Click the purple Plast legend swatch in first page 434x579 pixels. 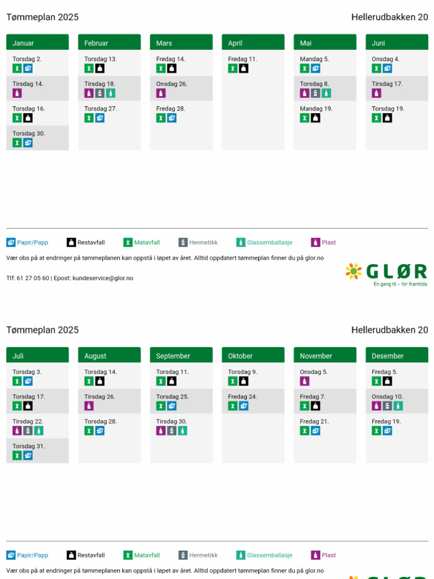click(x=315, y=243)
